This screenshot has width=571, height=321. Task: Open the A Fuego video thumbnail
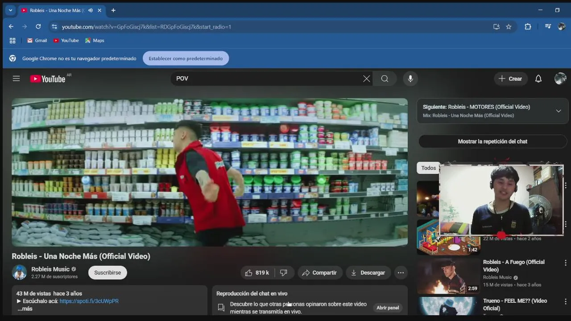(x=448, y=276)
